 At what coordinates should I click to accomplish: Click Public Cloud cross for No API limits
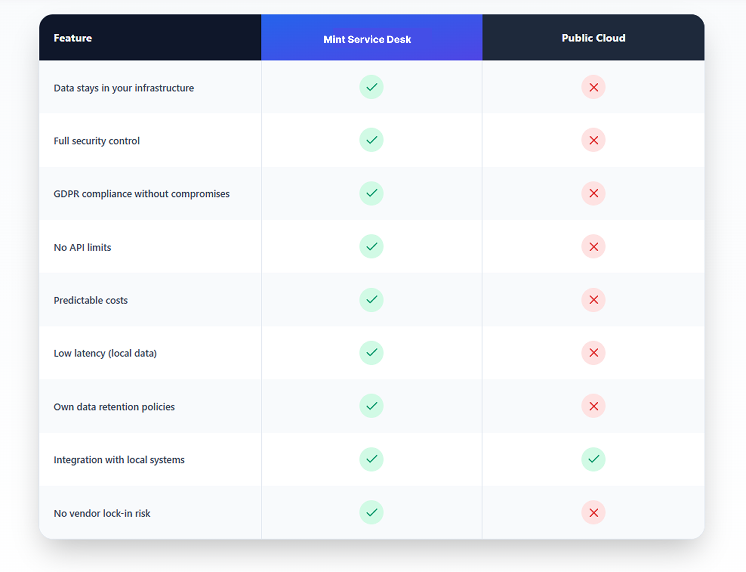coord(593,247)
